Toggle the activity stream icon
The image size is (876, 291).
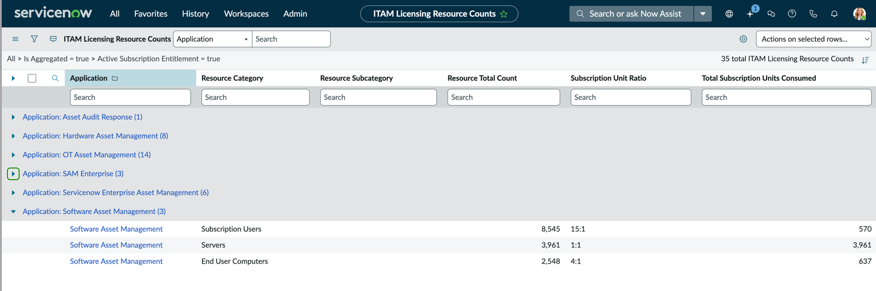pyautogui.click(x=53, y=39)
